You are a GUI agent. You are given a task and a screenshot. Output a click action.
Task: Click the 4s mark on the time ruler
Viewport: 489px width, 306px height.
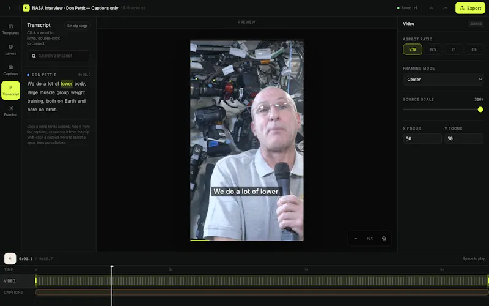[x=307, y=269]
